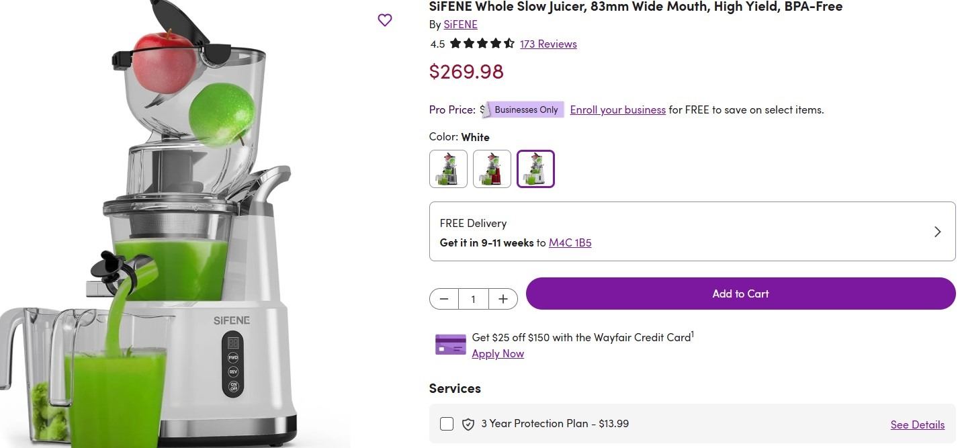Click the star rating icons
The image size is (958, 448).
click(482, 44)
